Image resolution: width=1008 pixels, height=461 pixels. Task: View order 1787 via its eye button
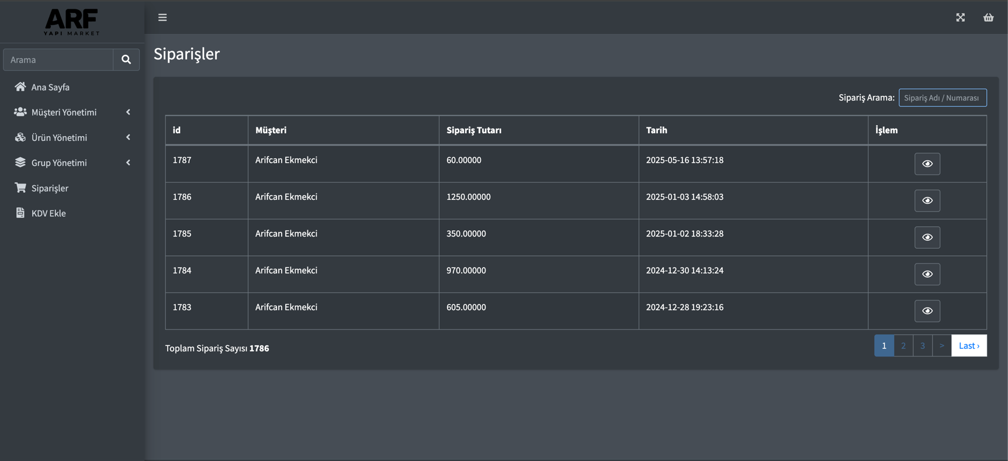[927, 164]
